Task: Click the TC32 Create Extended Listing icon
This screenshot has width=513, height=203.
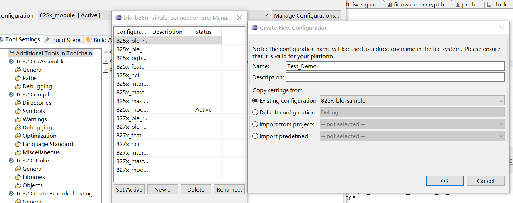Action: click(11, 194)
